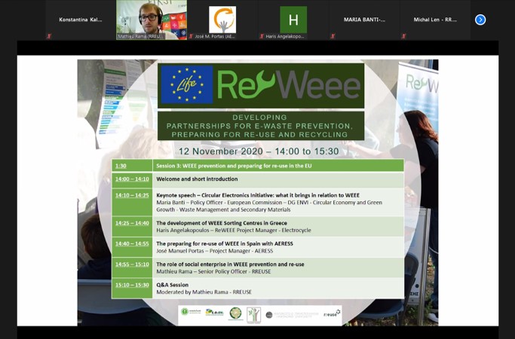
Task: Click the E.Δ.ΣΝΑ-style blue-yellow partner logo
Action: (214, 312)
